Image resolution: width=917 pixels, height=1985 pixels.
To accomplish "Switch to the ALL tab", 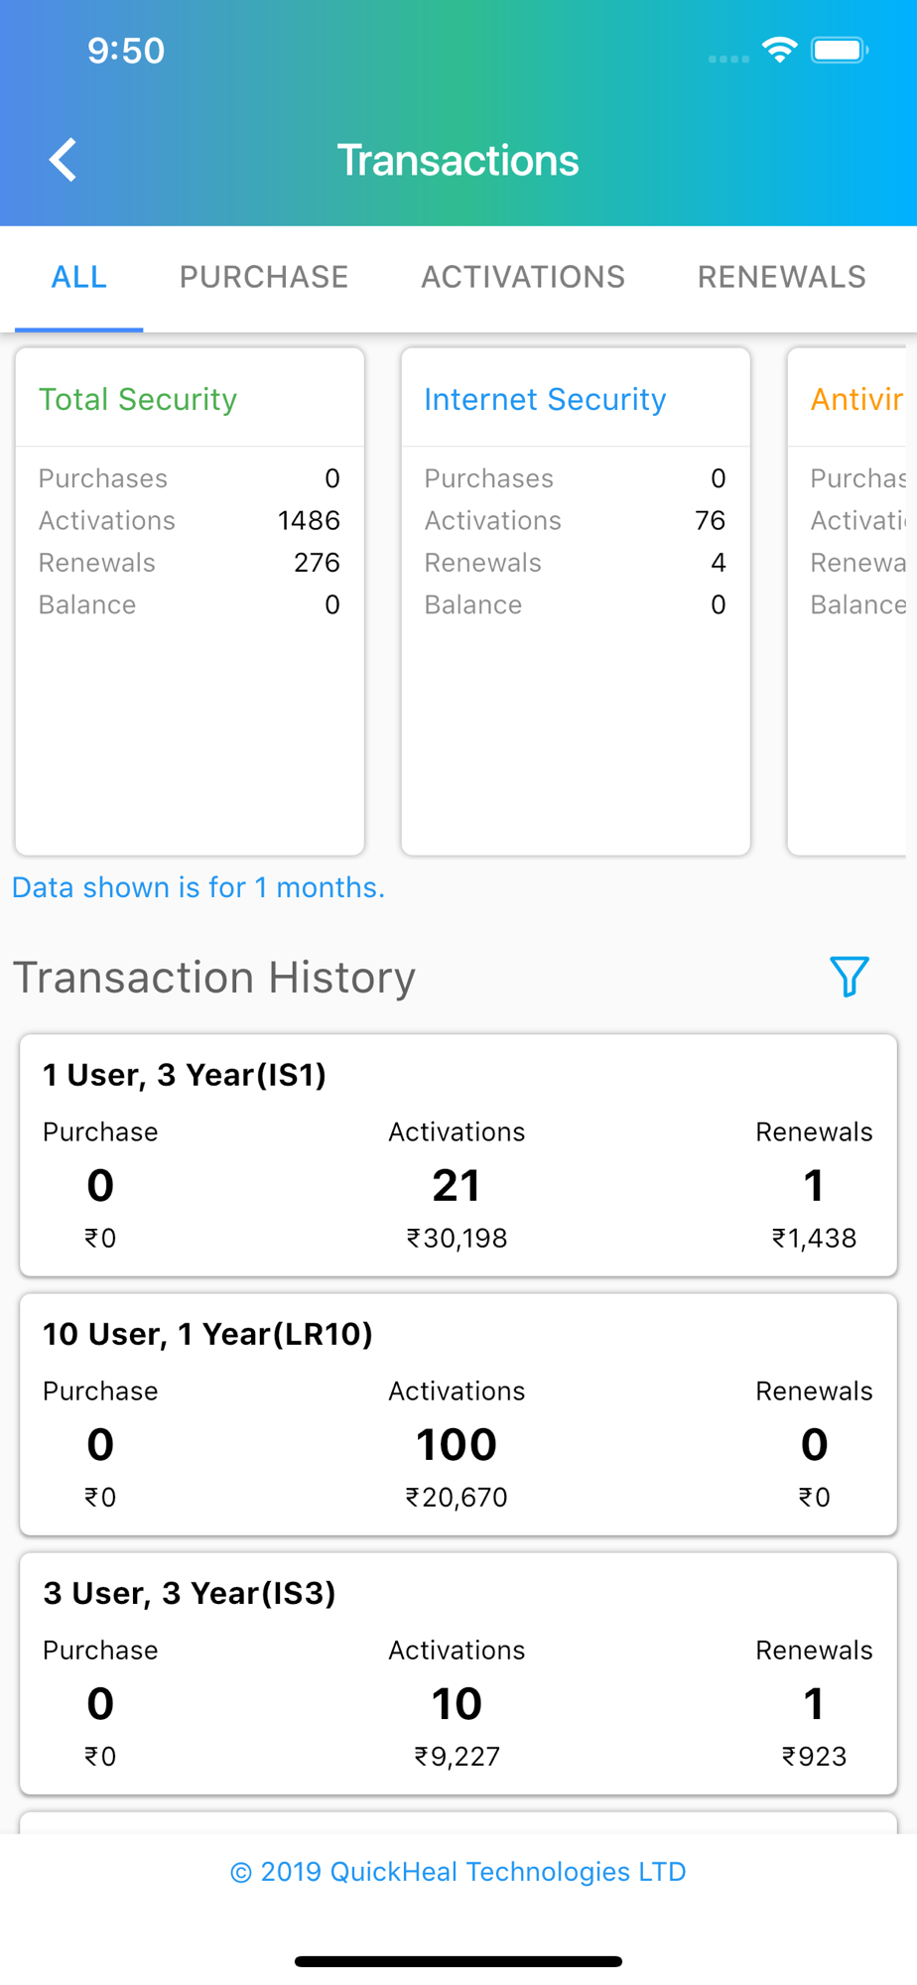I will coord(79,277).
